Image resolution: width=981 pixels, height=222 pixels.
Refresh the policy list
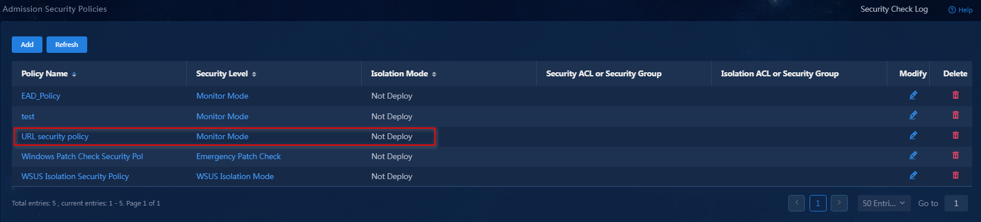point(67,45)
